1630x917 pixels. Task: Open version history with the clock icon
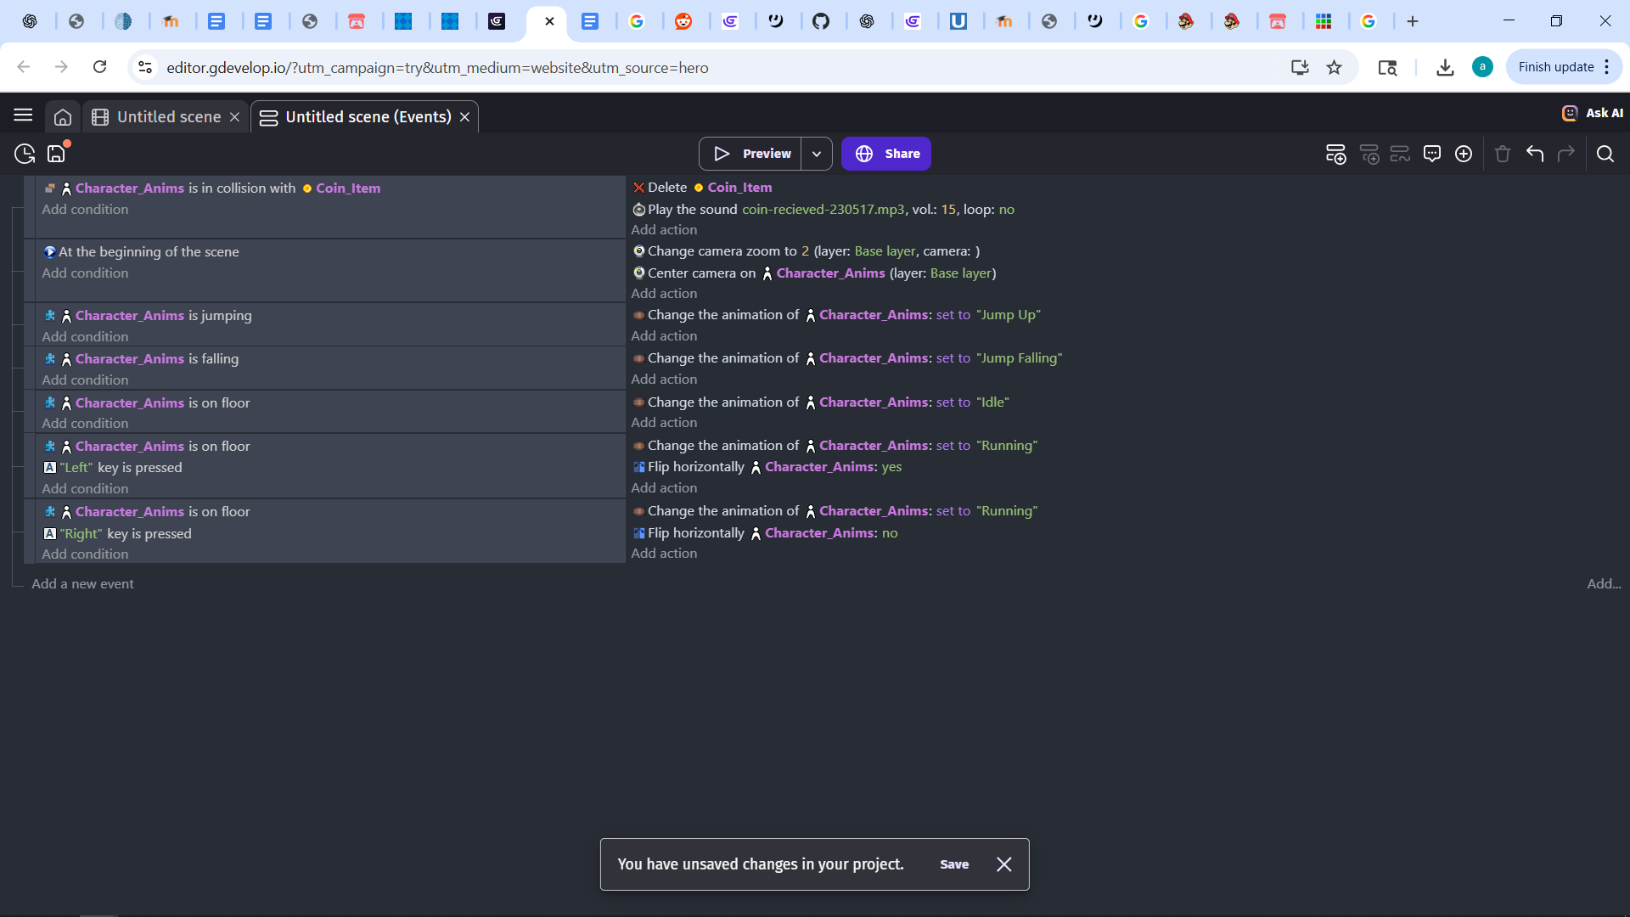(x=24, y=154)
